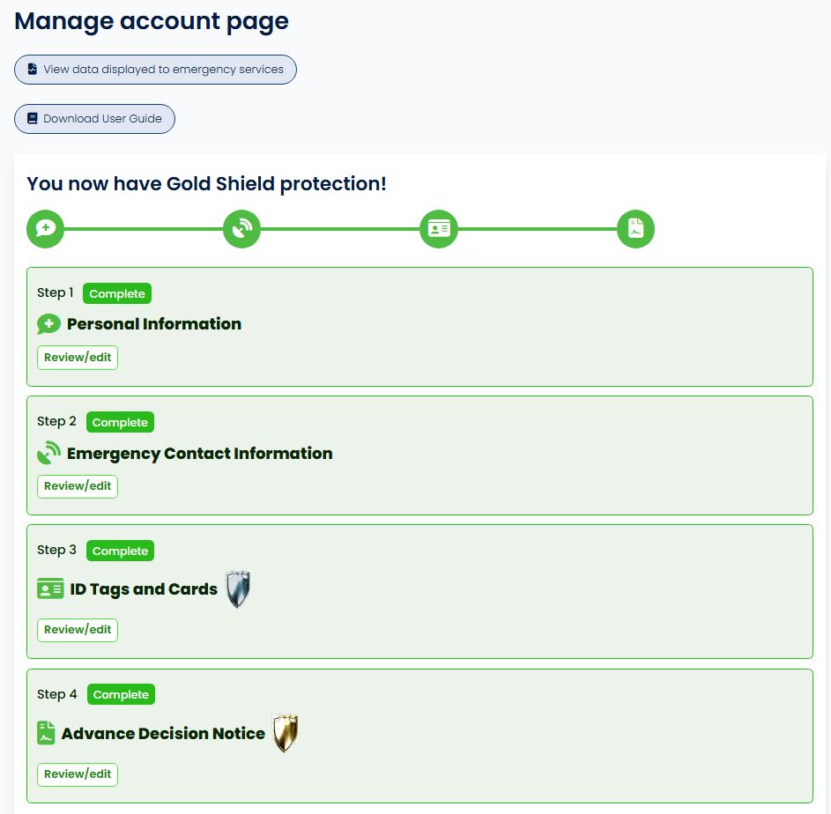Select the Emergency Contact phone icon in Step 2
Viewport: 831px width, 814px height.
pyautogui.click(x=48, y=453)
